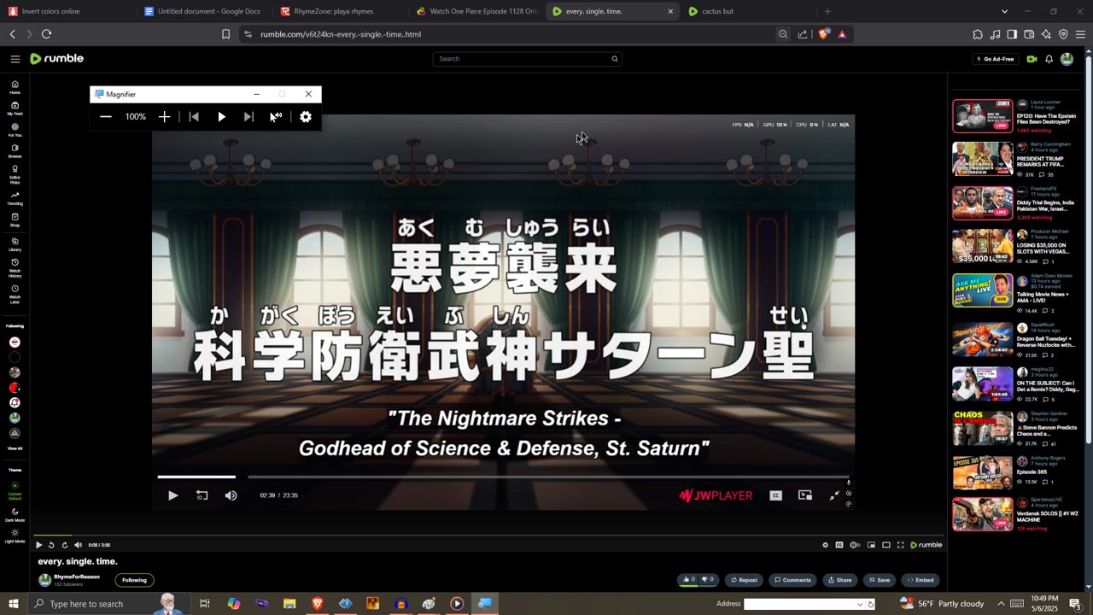
Task: Click the Brave Shields icon
Action: [x=824, y=34]
